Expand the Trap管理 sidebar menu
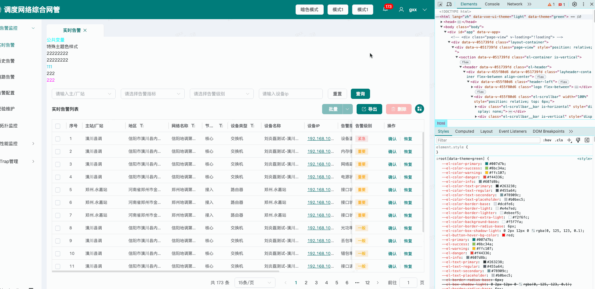 (33, 161)
